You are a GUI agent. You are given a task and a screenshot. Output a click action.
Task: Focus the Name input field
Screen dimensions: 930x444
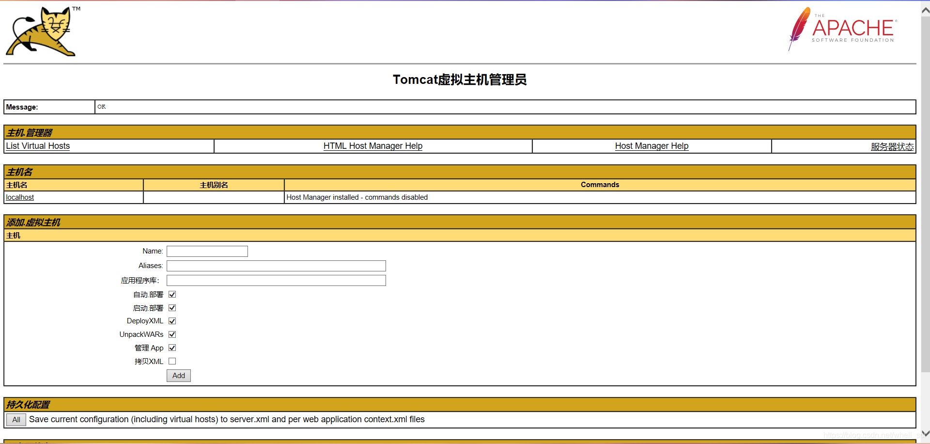(207, 251)
